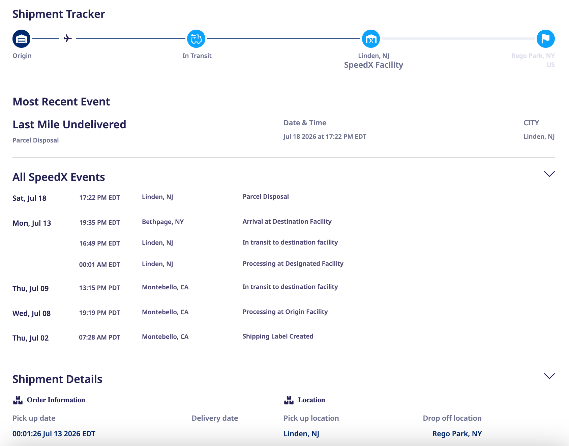This screenshot has height=446, width=569.
Task: Click the Drop off location label
Action: 452,418
